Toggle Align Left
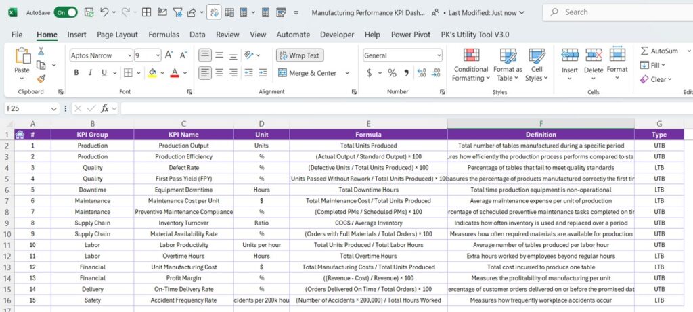This screenshot has width=693, height=312. (x=204, y=73)
